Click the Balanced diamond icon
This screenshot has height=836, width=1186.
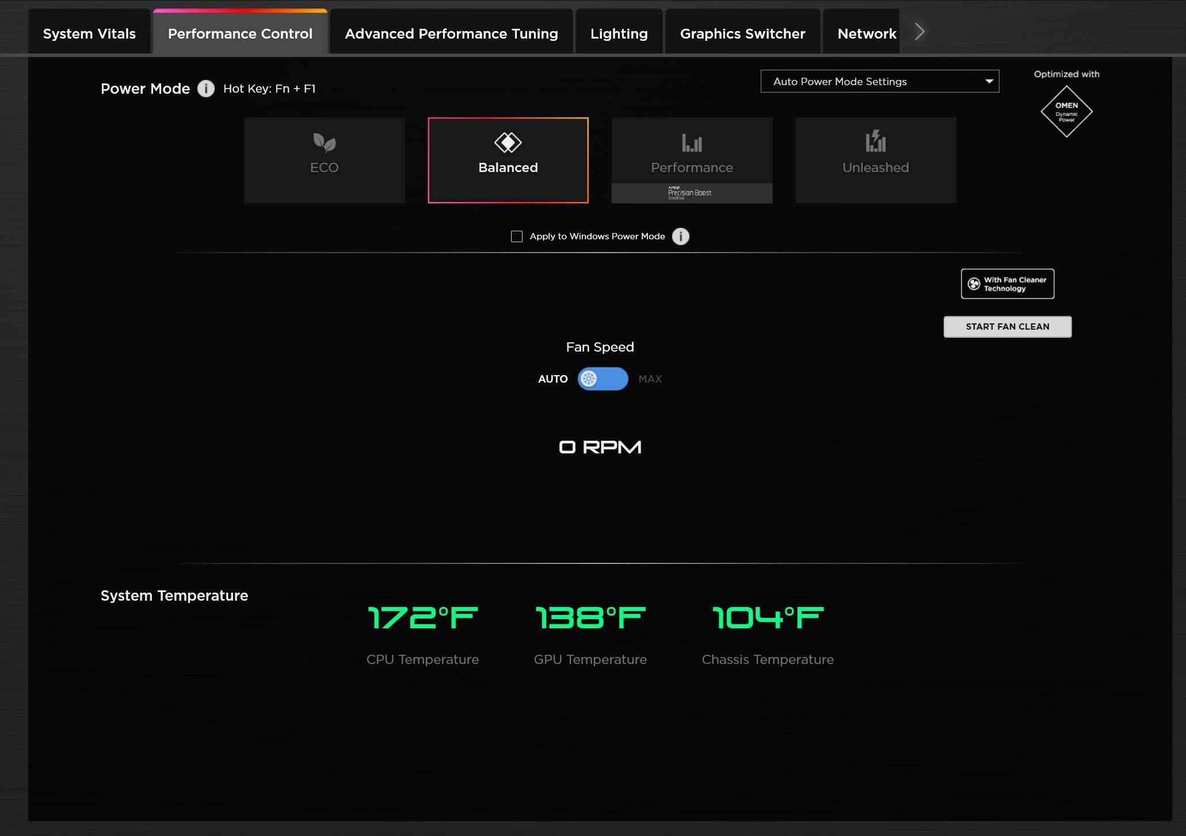click(508, 142)
